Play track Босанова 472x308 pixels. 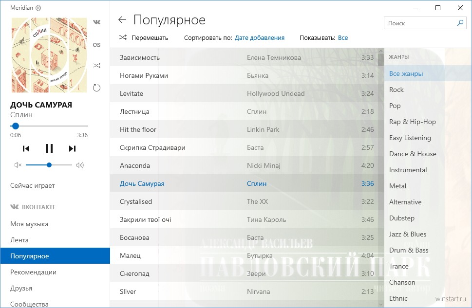[x=245, y=237]
